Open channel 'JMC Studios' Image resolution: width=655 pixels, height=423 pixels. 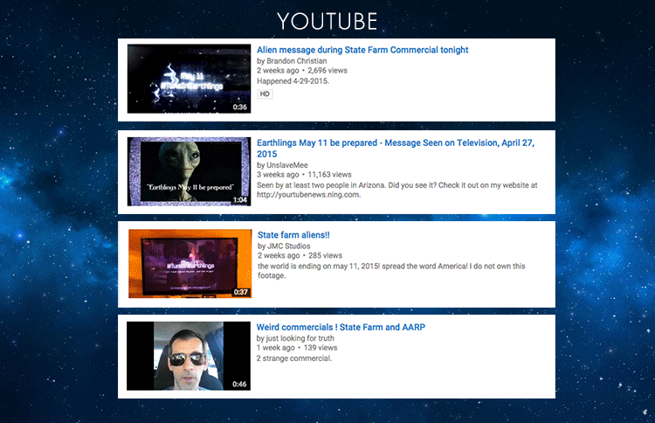[289, 246]
